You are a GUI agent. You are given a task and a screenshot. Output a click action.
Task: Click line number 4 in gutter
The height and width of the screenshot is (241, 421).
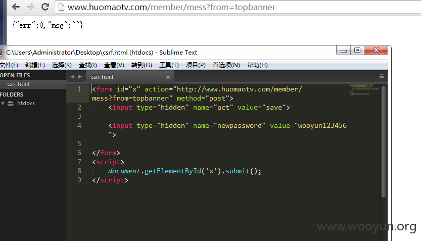coord(79,125)
